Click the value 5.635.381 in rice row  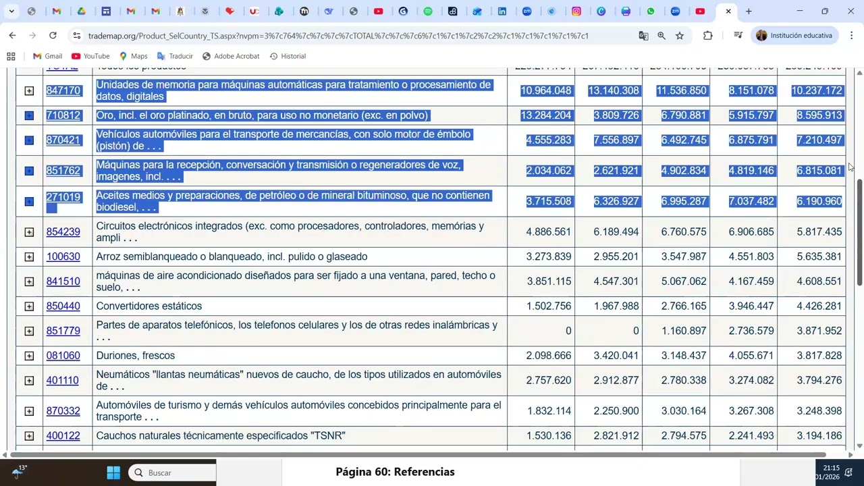point(819,256)
